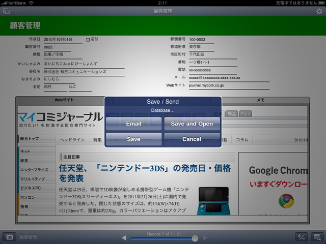Viewport: 326px width, 244px height.
Task: Tap the first name field ねこ
Action: (80, 87)
